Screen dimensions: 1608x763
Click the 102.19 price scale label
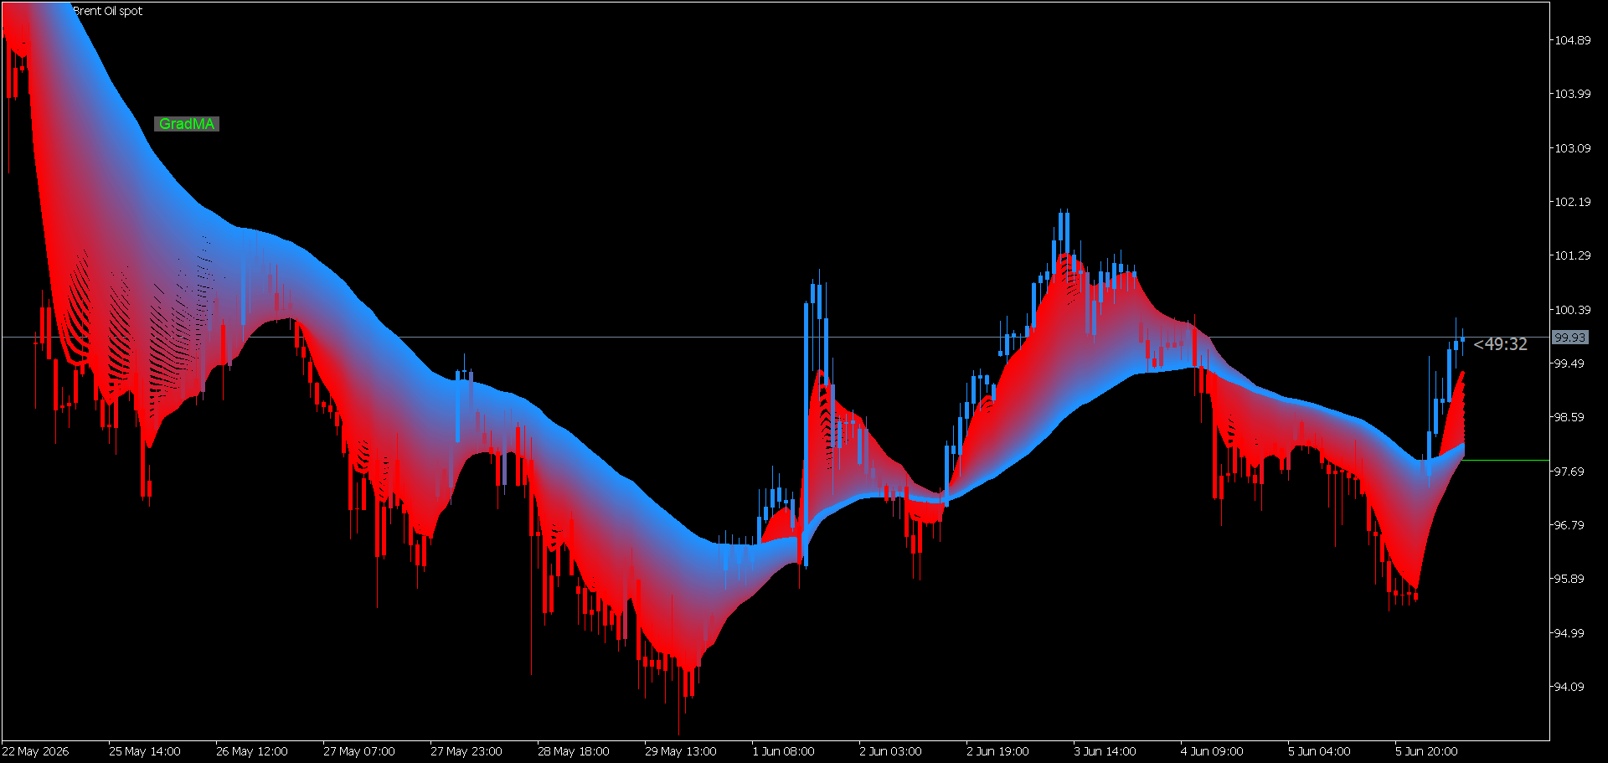1572,202
